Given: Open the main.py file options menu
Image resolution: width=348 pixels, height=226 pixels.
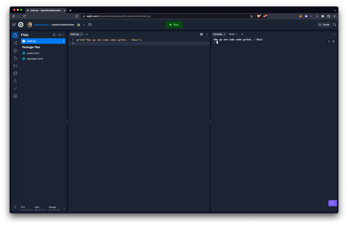Looking at the screenshot, I should [x=64, y=41].
